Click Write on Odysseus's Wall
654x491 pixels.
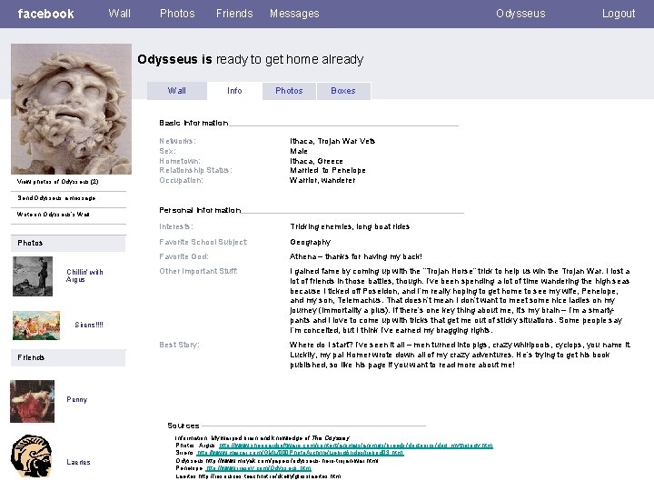coord(53,215)
